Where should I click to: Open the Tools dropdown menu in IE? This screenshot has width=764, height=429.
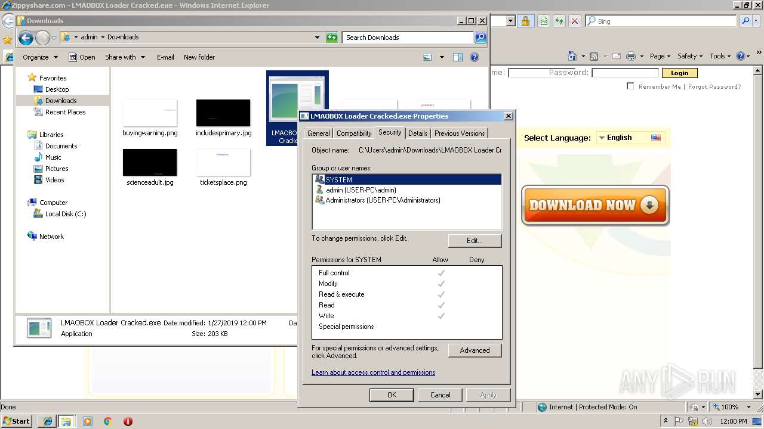[720, 56]
